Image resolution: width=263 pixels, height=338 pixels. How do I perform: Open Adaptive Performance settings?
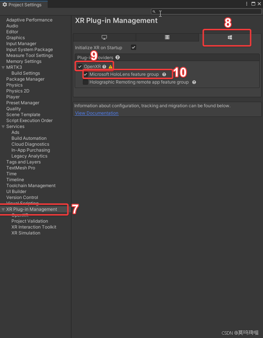coord(29,20)
